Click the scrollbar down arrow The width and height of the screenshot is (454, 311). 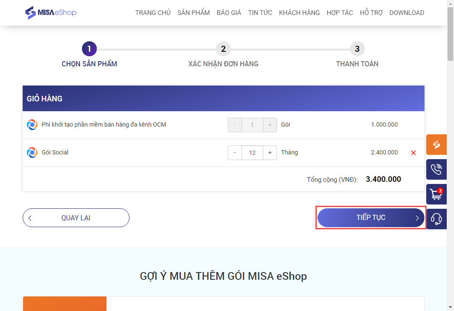450,307
